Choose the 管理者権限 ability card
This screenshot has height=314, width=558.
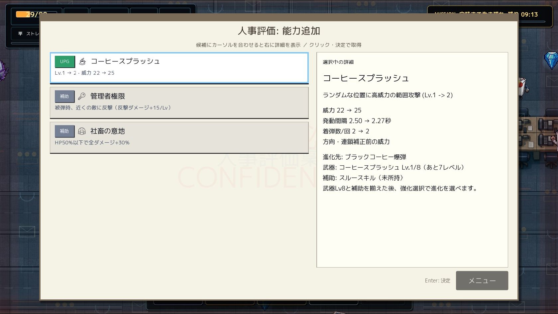[179, 103]
